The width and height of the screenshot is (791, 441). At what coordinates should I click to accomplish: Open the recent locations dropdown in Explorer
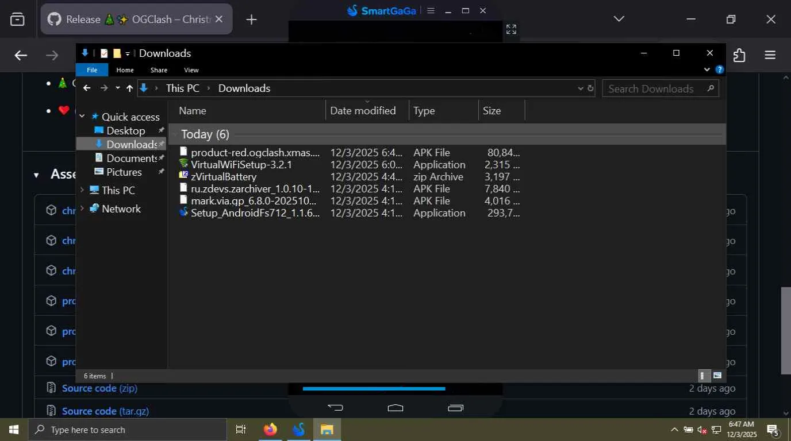(117, 88)
